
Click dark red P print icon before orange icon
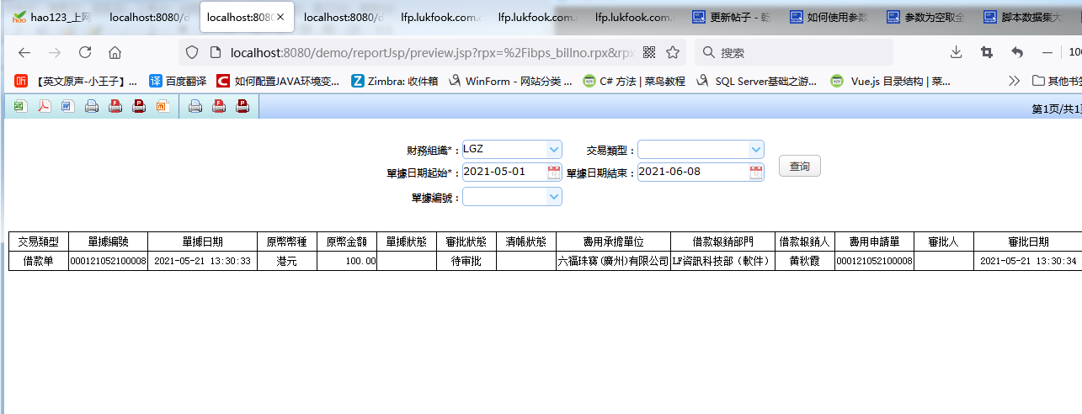pyautogui.click(x=140, y=107)
